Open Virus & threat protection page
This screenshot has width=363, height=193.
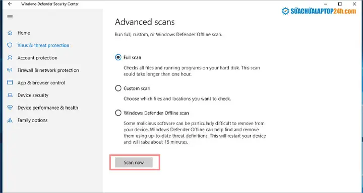click(43, 45)
